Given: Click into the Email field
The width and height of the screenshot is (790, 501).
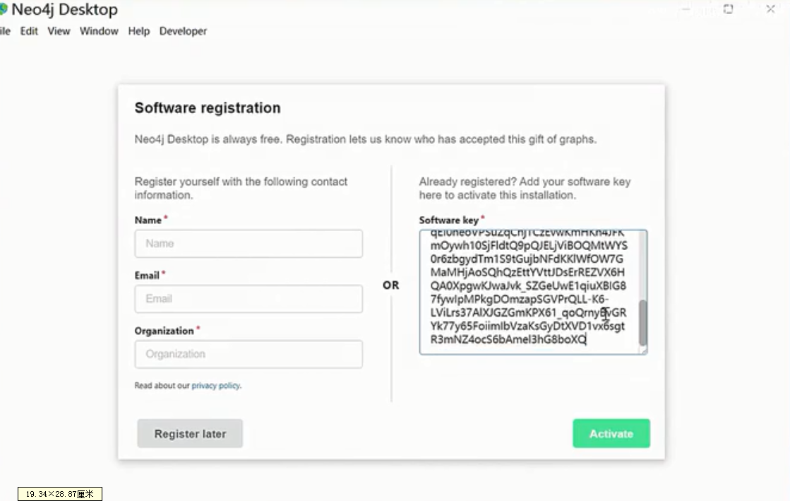Looking at the screenshot, I should 249,299.
